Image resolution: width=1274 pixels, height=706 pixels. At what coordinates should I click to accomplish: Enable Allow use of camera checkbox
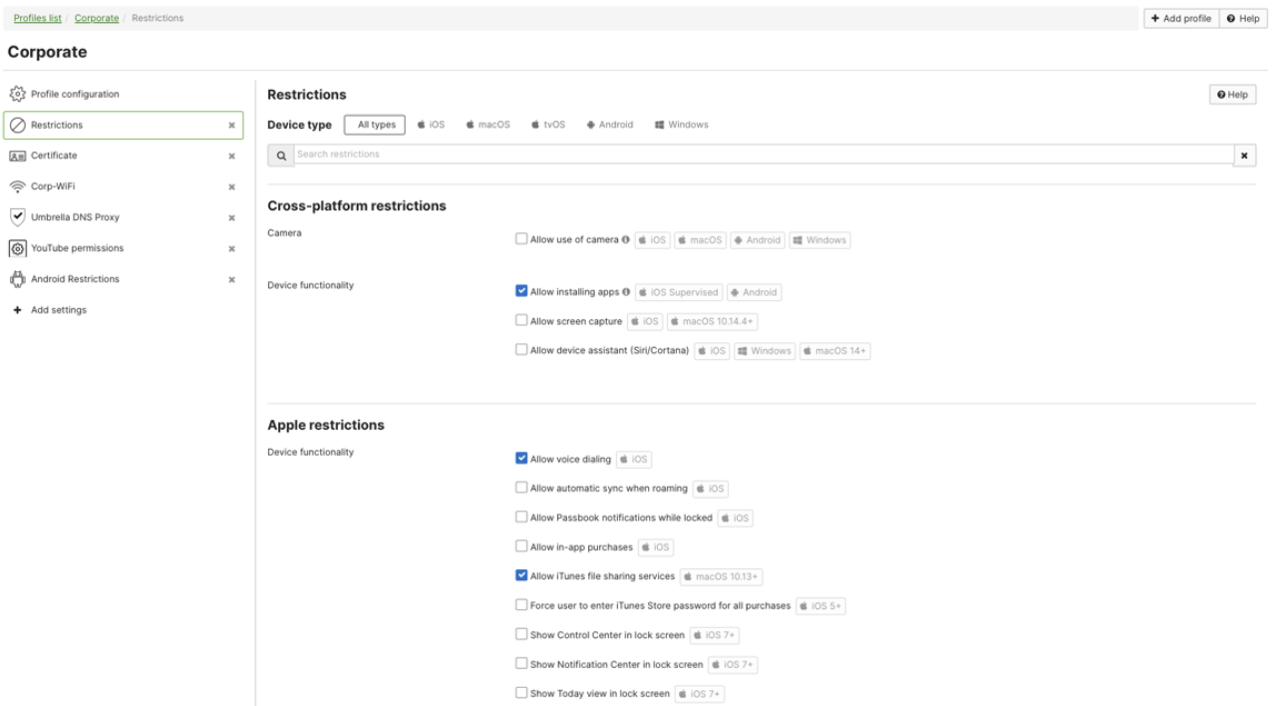[x=521, y=239]
